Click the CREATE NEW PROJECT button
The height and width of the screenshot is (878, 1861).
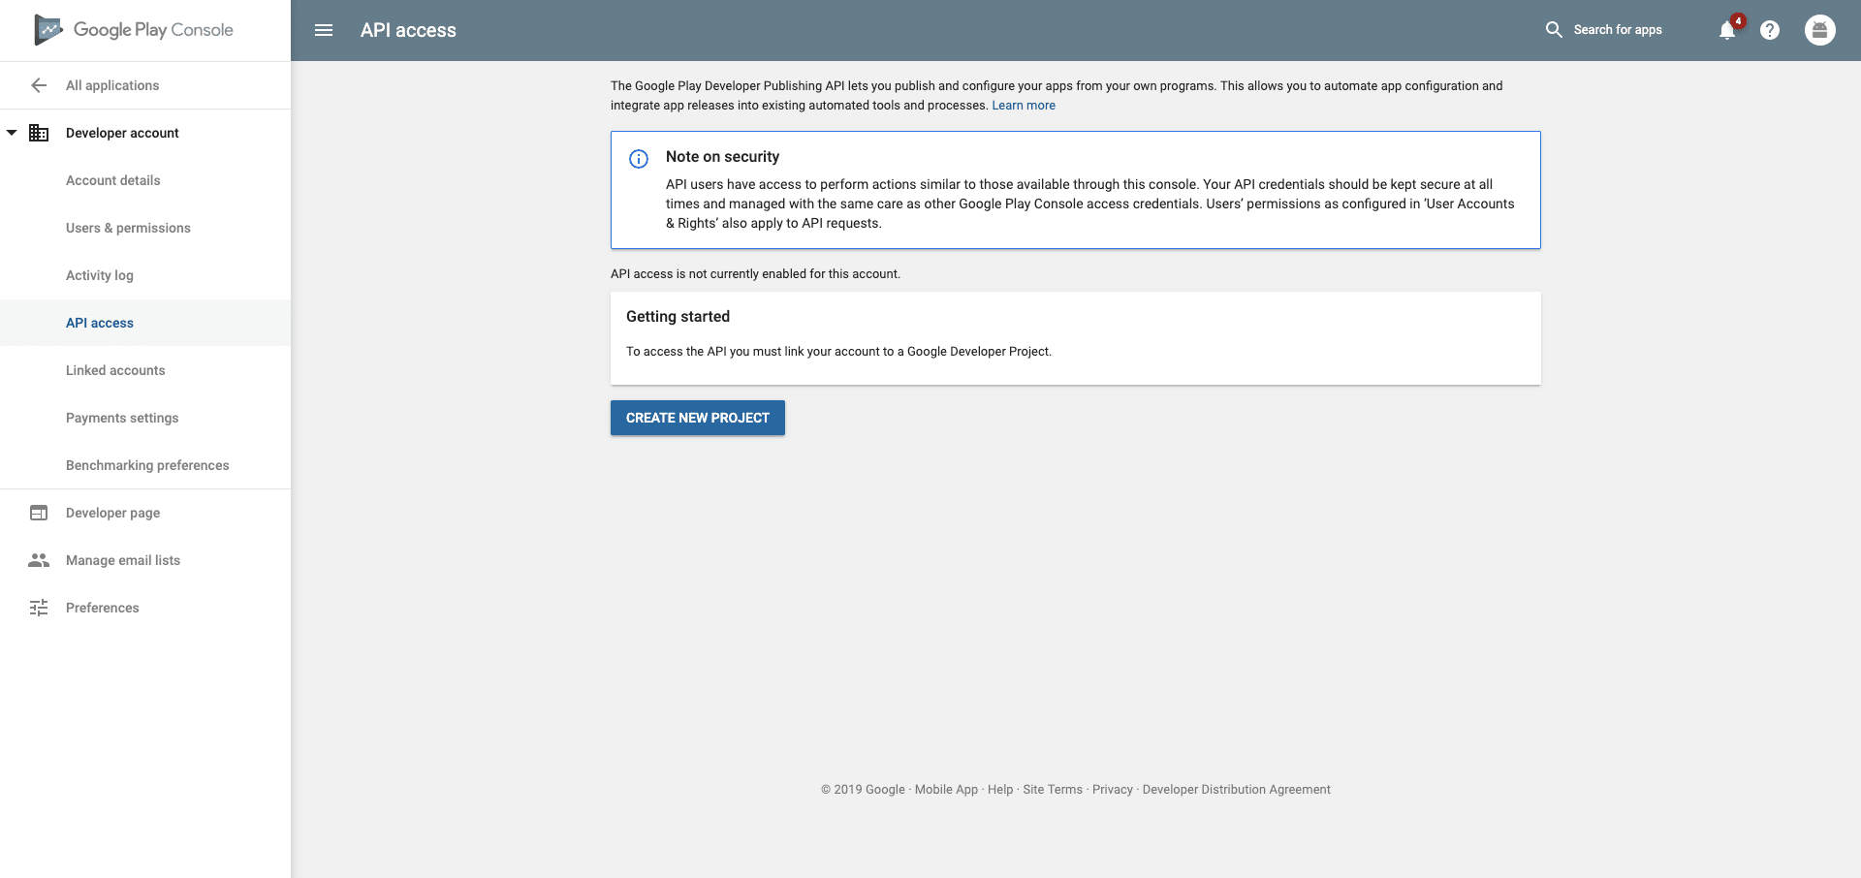coord(697,418)
